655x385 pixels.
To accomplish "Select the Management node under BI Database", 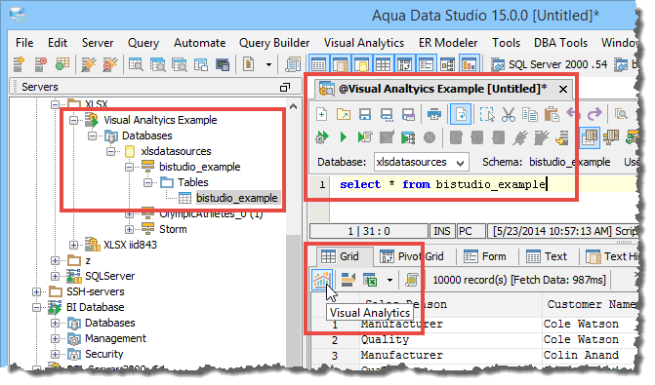I will point(115,338).
